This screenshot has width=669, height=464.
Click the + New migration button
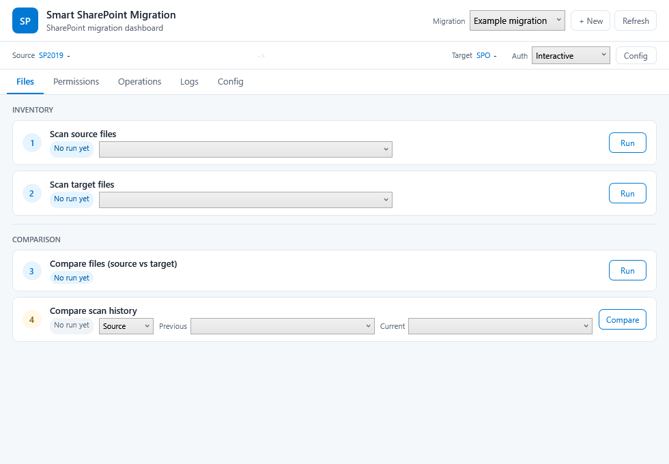[590, 21]
